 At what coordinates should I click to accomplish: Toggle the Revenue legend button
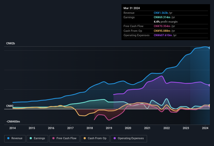tap(15, 138)
